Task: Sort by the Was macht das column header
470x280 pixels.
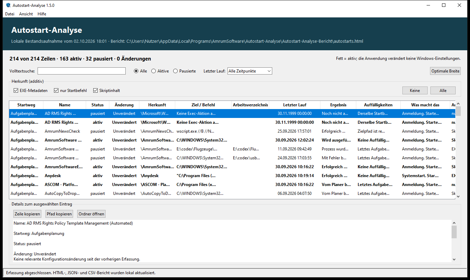Action: (x=425, y=105)
